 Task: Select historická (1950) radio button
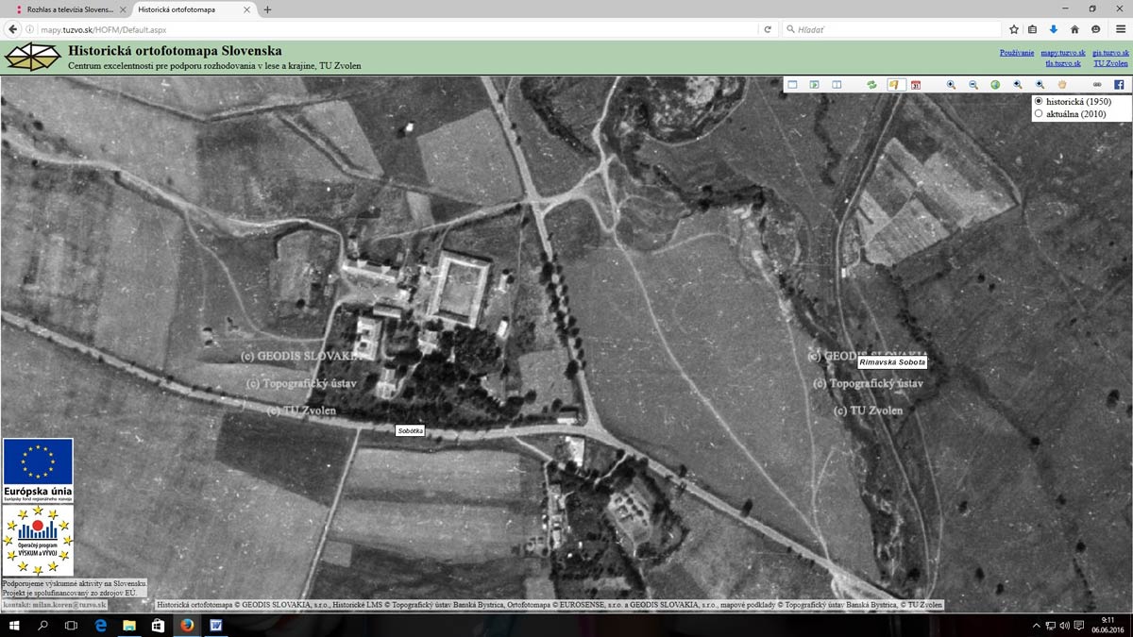coord(1040,101)
